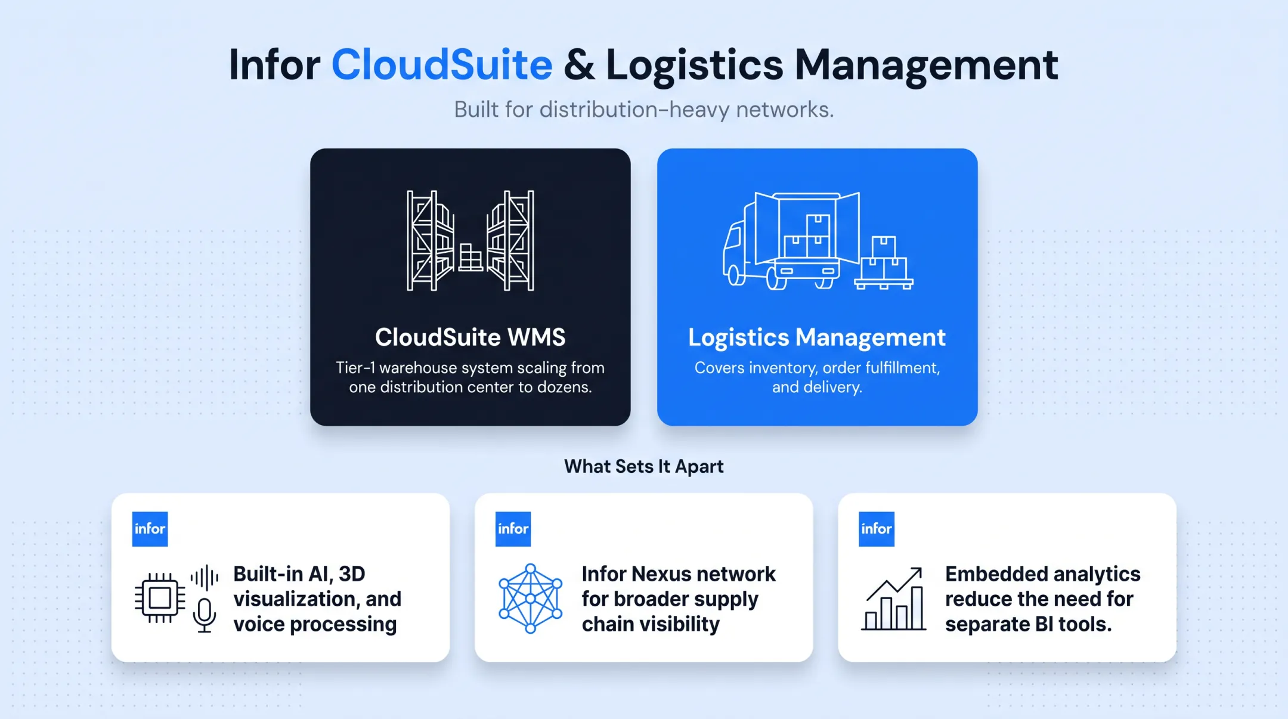Click '& Logistics Management' in main title
This screenshot has height=719, width=1288.
tap(811, 64)
